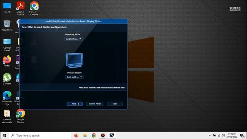Image resolution: width=247 pixels, height=139 pixels.
Task: Open the clock showing 3:12 pm
Action: (232, 136)
